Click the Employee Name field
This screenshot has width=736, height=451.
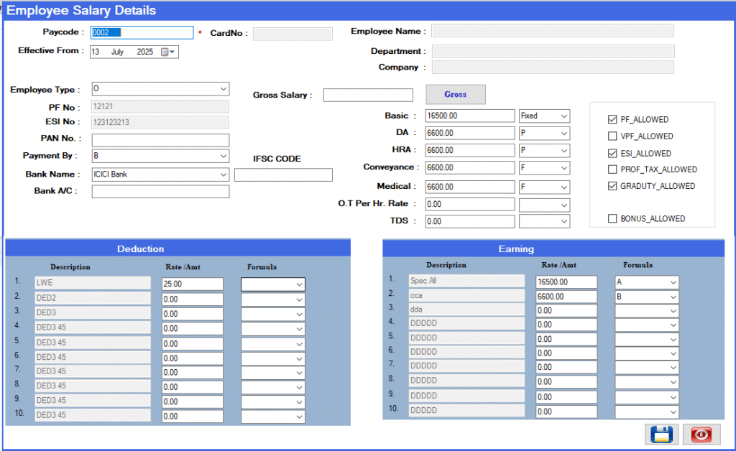(x=553, y=31)
